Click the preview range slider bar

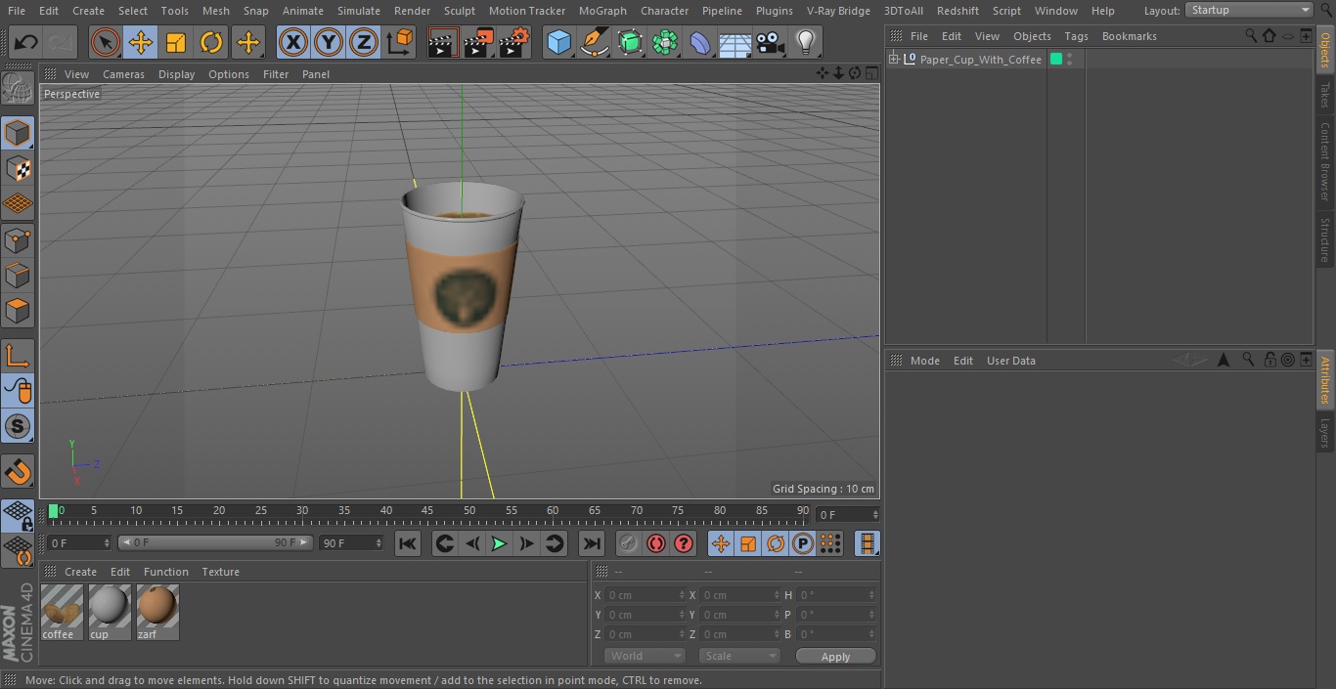[215, 542]
